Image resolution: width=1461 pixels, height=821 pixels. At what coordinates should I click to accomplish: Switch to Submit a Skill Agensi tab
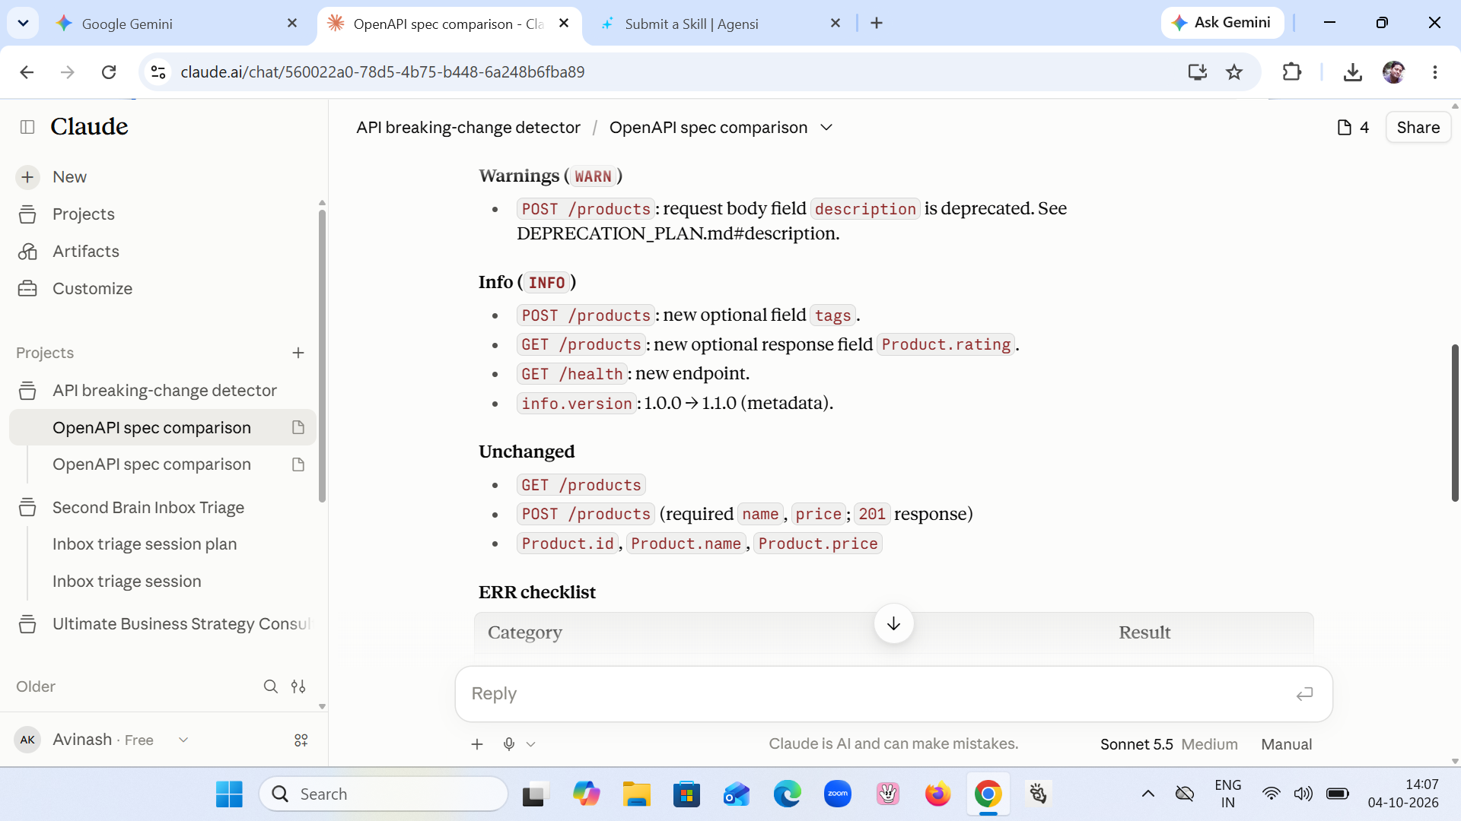[691, 24]
